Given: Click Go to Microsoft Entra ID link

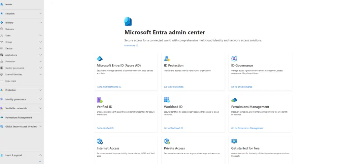Looking at the screenshot, I should coord(109,87).
